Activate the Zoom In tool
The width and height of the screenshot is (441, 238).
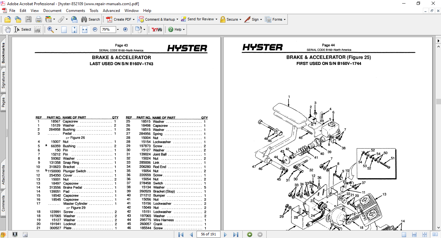[x=51, y=29]
